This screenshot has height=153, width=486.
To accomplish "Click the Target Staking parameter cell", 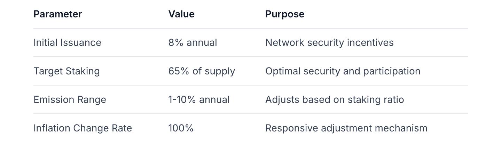I will tap(66, 71).
